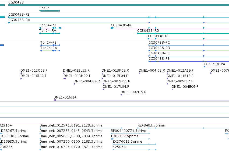Click the LD16935.5prime EST label
229x151 pixels.
click(13, 142)
